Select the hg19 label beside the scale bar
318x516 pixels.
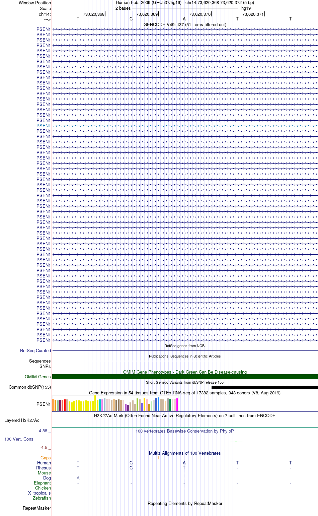coord(246,8)
